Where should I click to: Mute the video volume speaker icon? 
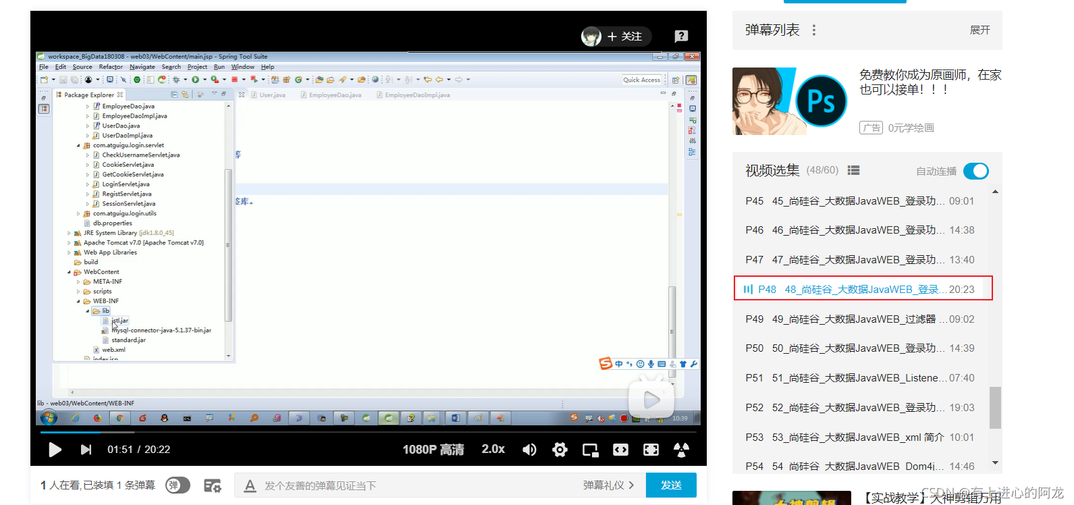coord(529,450)
